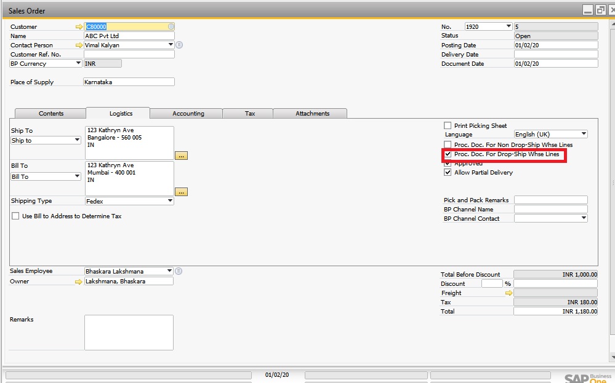Enable the Print Picking Sheet checkbox
615x383 pixels.
click(x=448, y=125)
